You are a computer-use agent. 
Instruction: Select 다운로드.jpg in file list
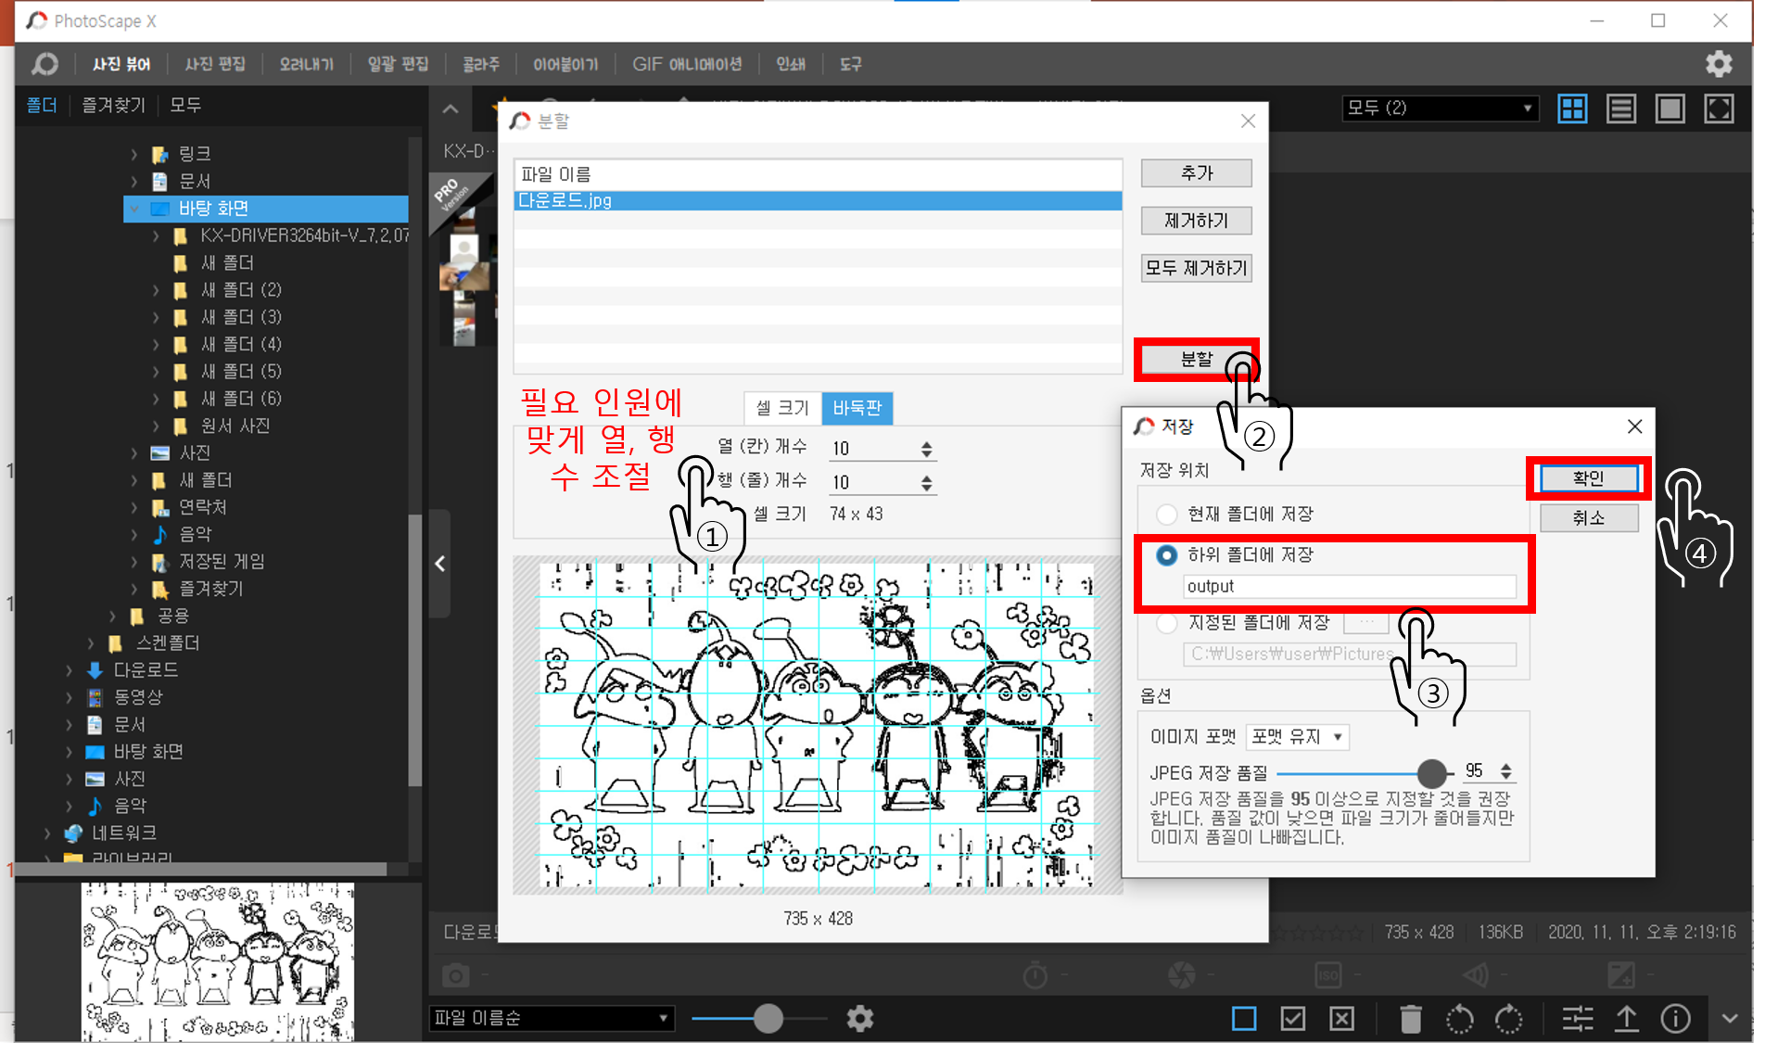tap(818, 200)
